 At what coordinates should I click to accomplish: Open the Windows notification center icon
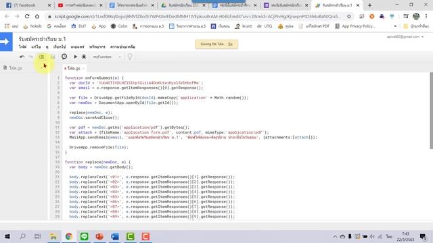click(423, 236)
